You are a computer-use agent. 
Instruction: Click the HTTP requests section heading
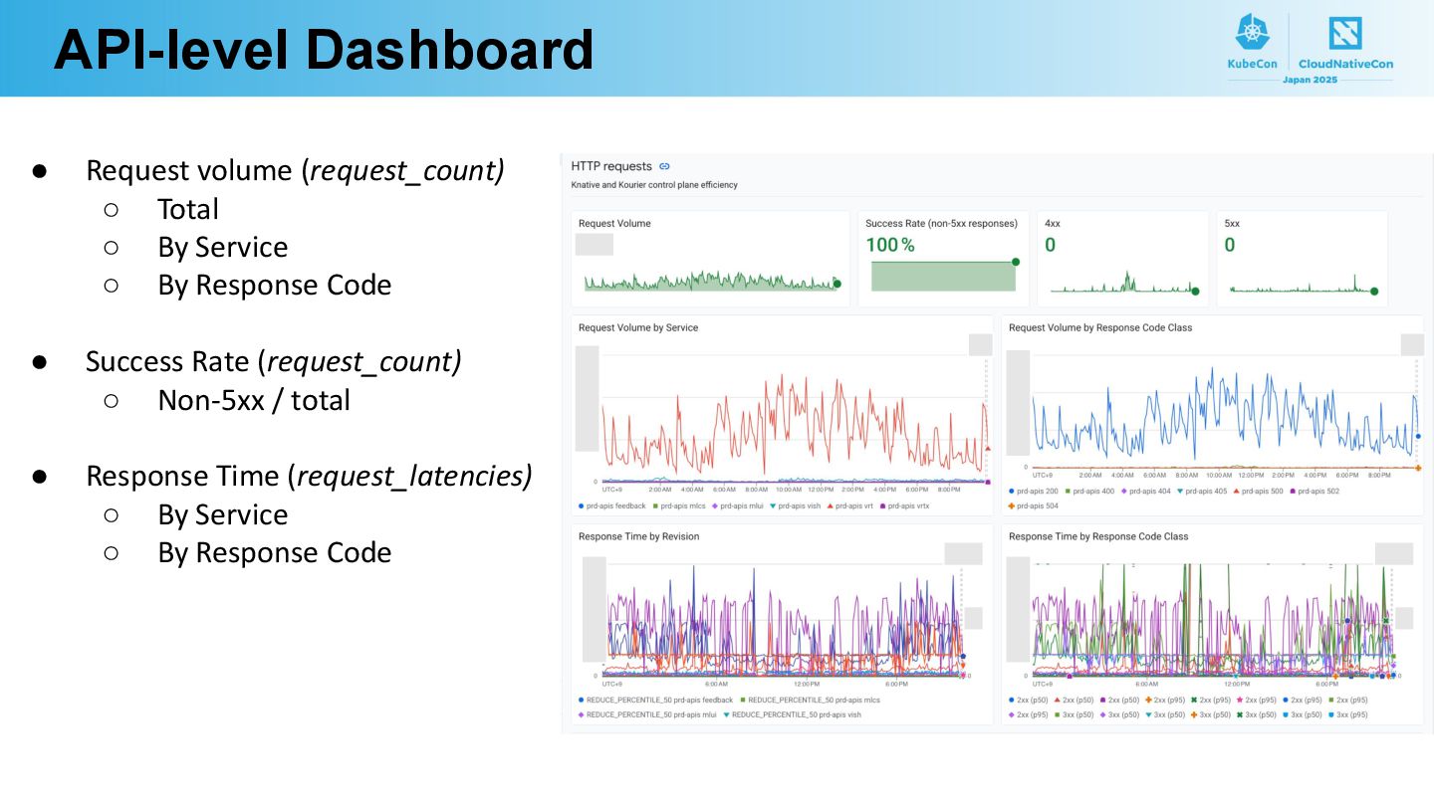click(611, 166)
